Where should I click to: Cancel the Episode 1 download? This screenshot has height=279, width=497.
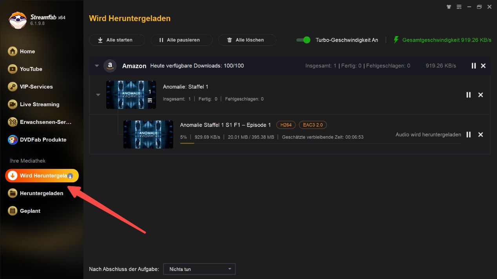pyautogui.click(x=481, y=134)
